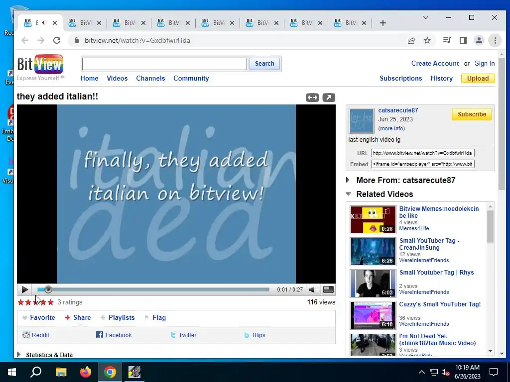Share on Blips icon link
Screen dimensions: 510x382
[x=255, y=335]
